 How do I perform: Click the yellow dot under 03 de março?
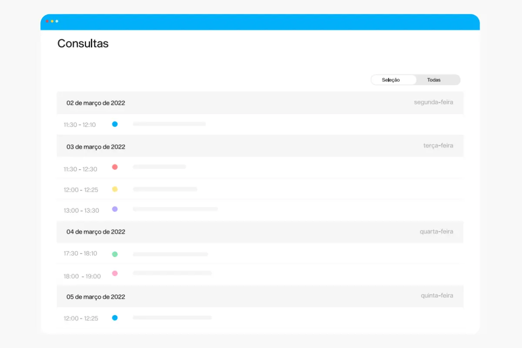click(115, 189)
